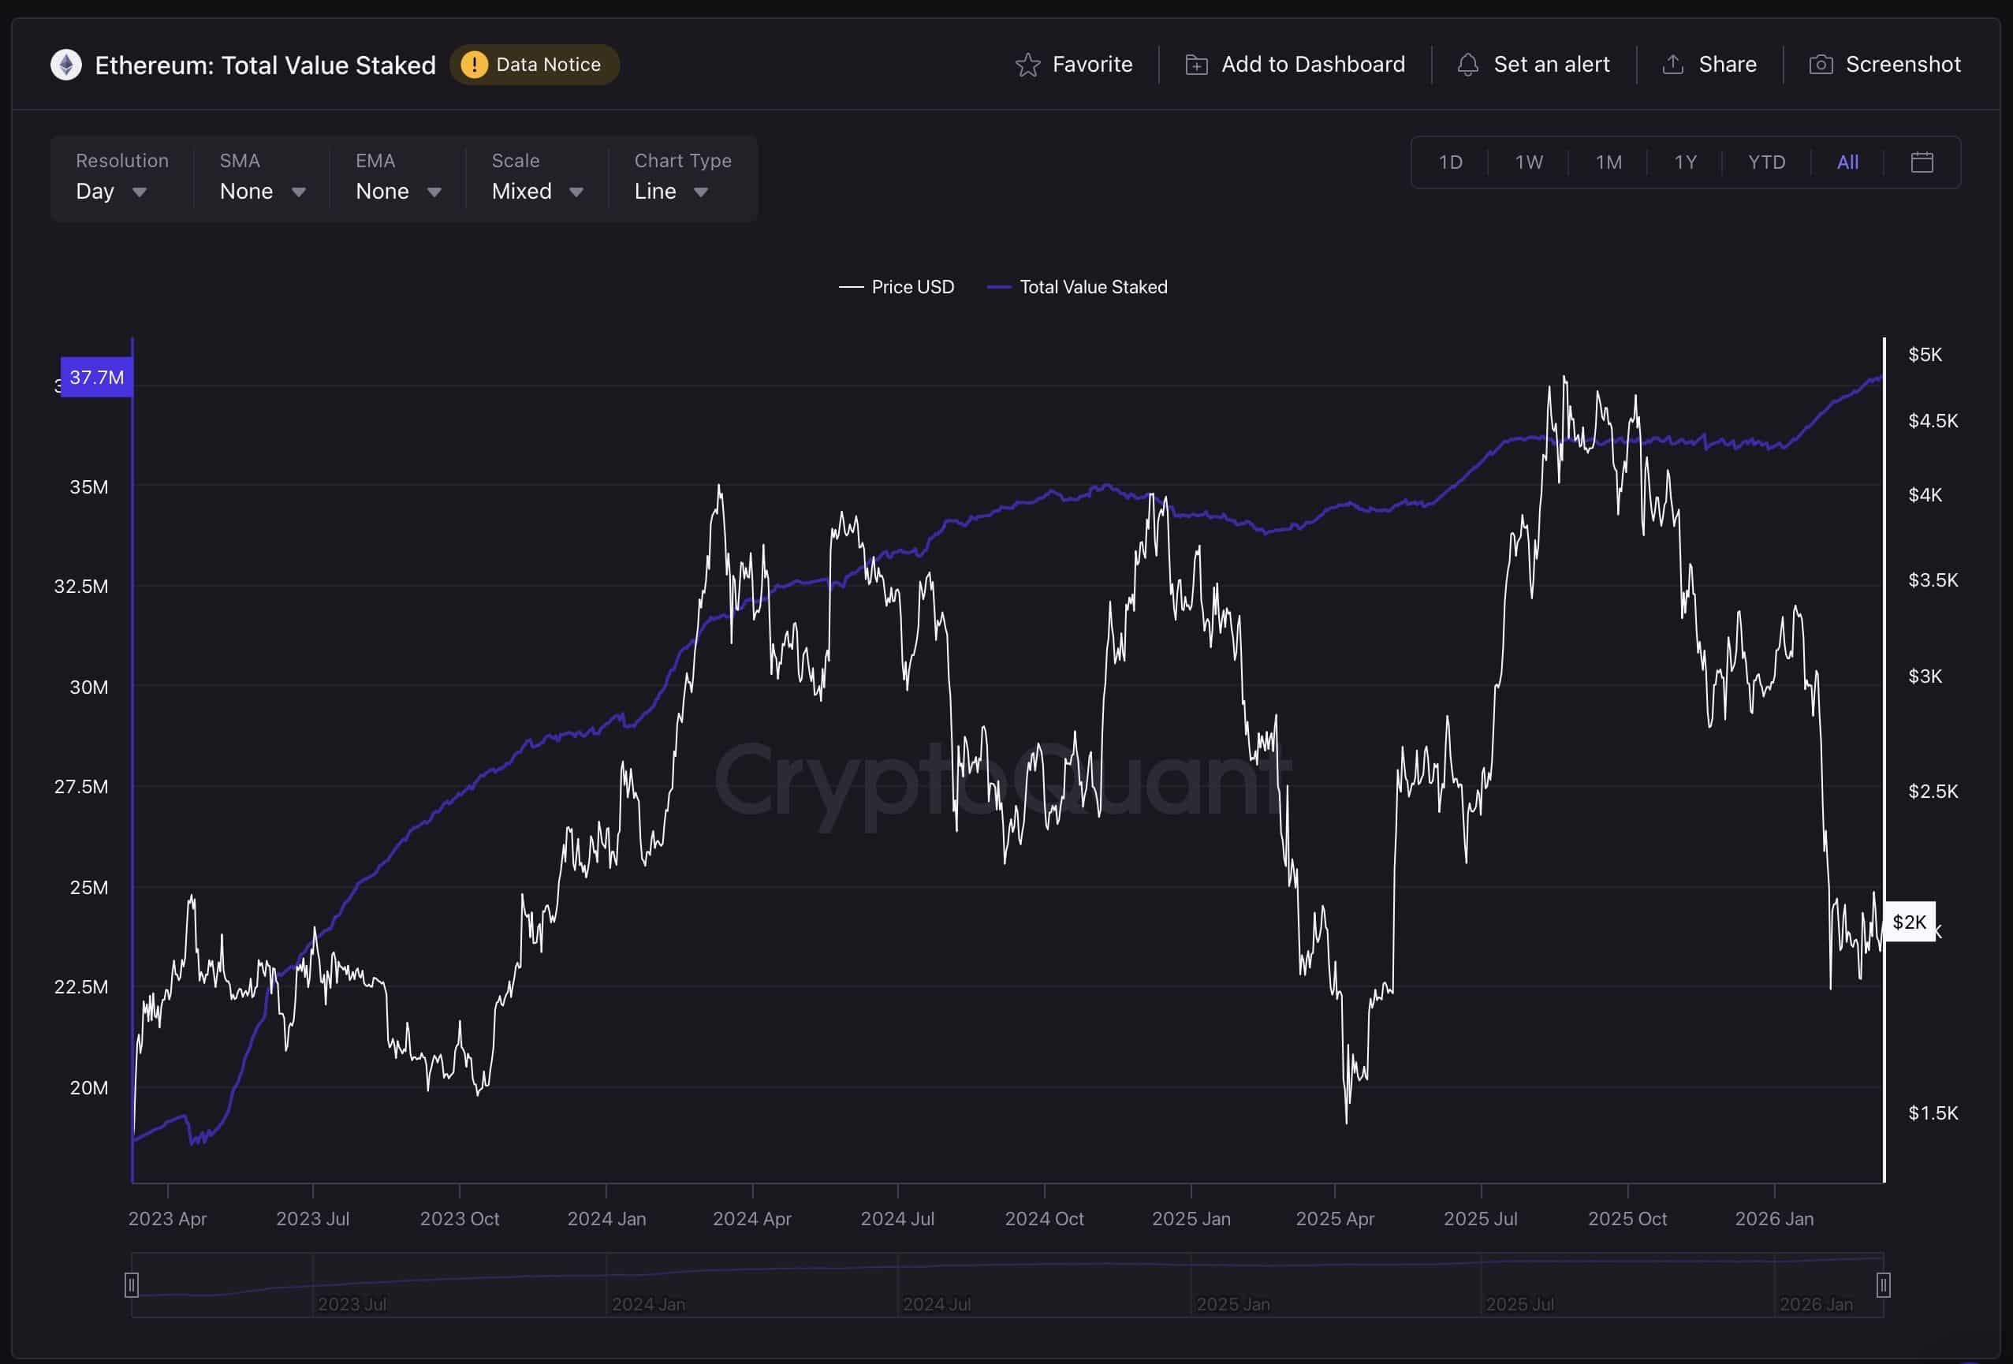2013x1364 pixels.
Task: Select the 1Y time range
Action: click(x=1685, y=163)
